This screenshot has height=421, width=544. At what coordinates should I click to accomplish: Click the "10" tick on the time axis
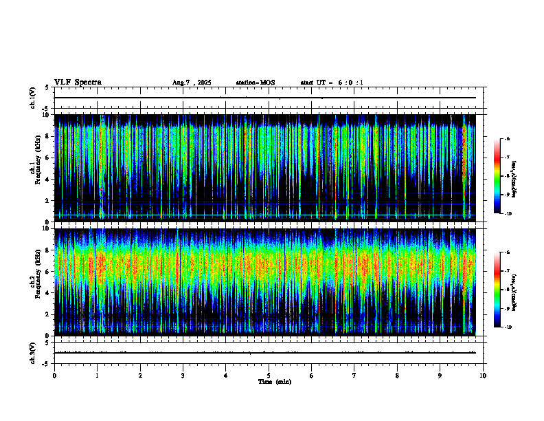click(x=483, y=376)
